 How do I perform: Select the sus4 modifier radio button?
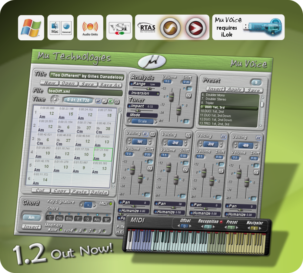75,230
